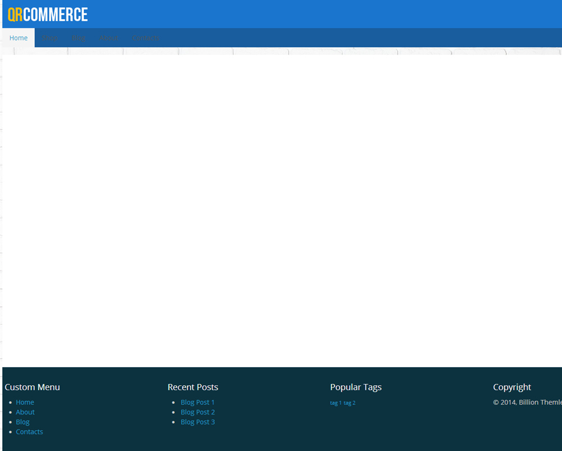Open the Contacts link in Custom Menu
Image resolution: width=562 pixels, height=451 pixels.
[x=29, y=432]
